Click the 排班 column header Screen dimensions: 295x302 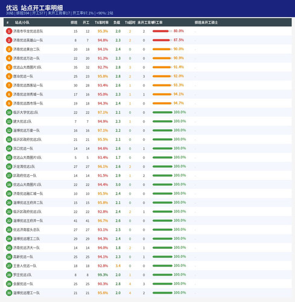[x=74, y=22]
